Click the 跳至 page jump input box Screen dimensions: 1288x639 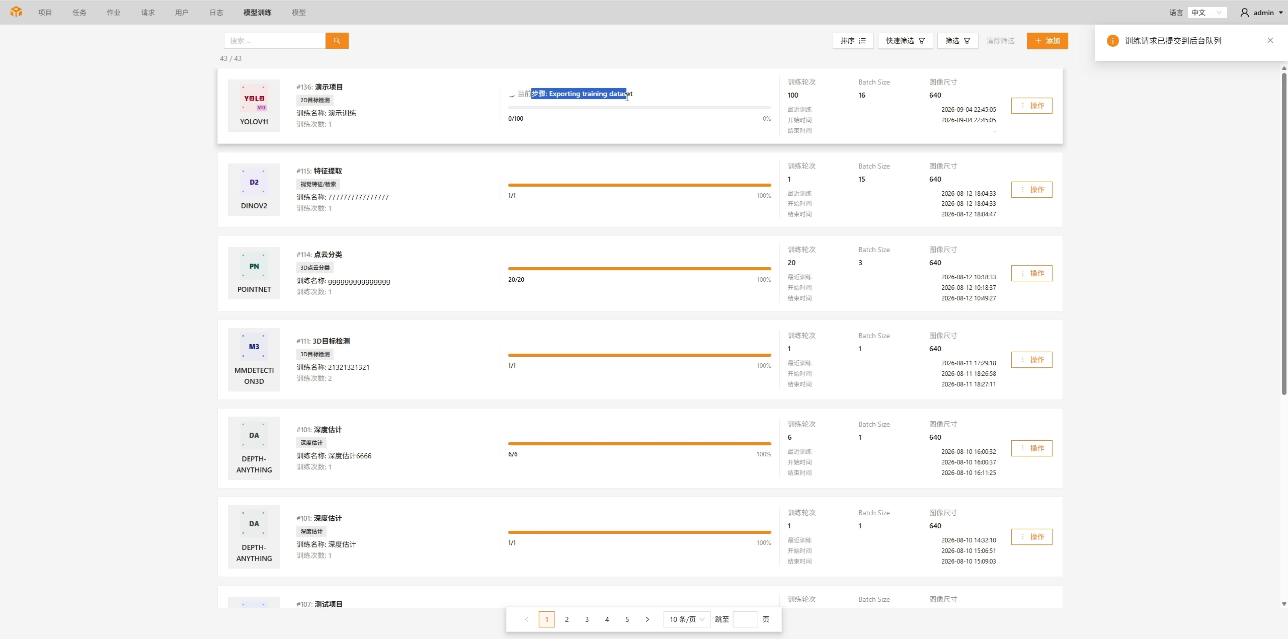pyautogui.click(x=745, y=619)
